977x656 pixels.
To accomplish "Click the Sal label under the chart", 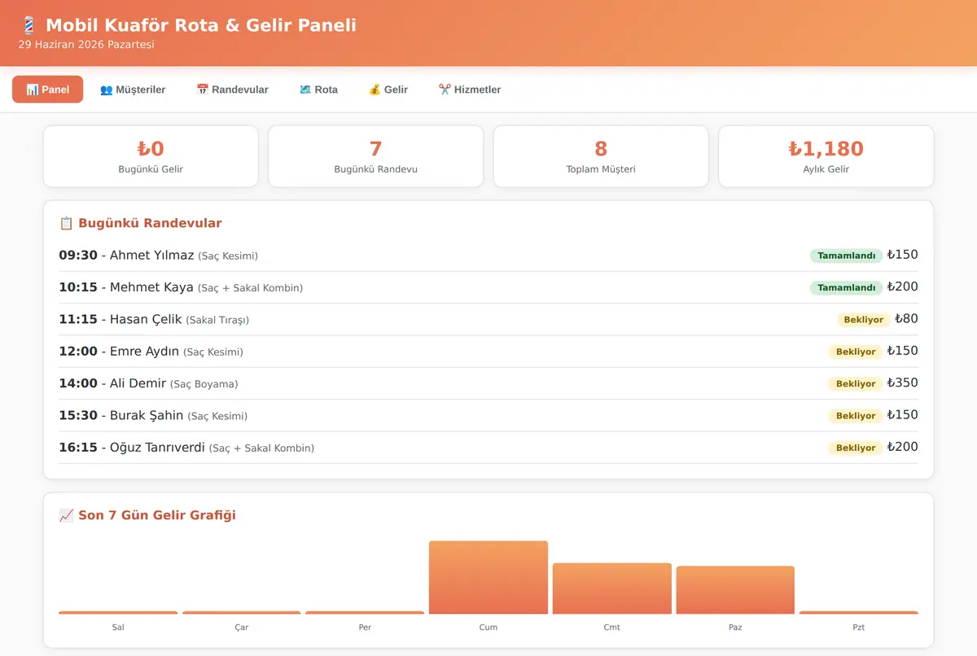I will [x=118, y=628].
